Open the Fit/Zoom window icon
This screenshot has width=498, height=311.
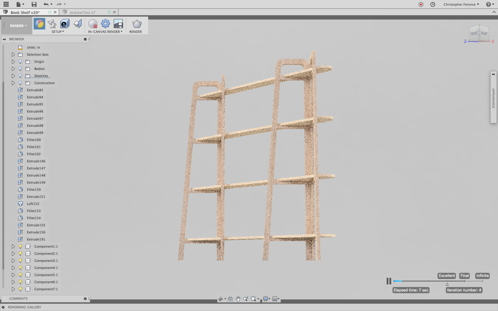[x=253, y=299]
